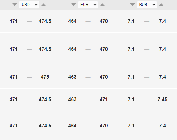Select the 471 EUR sell rate
This screenshot has width=177, height=140.
click(x=104, y=100)
